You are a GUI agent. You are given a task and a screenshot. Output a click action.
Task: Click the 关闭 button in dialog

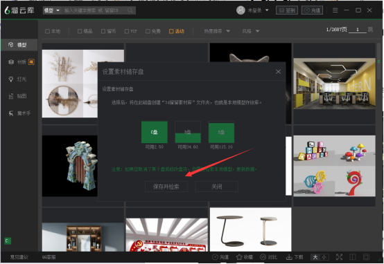[217, 187]
